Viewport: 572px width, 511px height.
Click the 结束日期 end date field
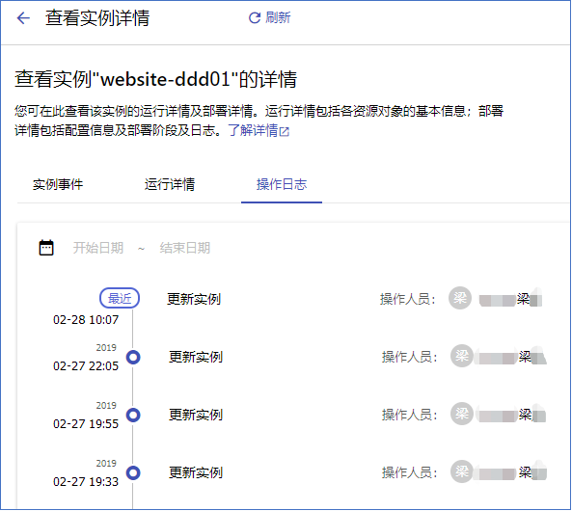[x=185, y=248]
